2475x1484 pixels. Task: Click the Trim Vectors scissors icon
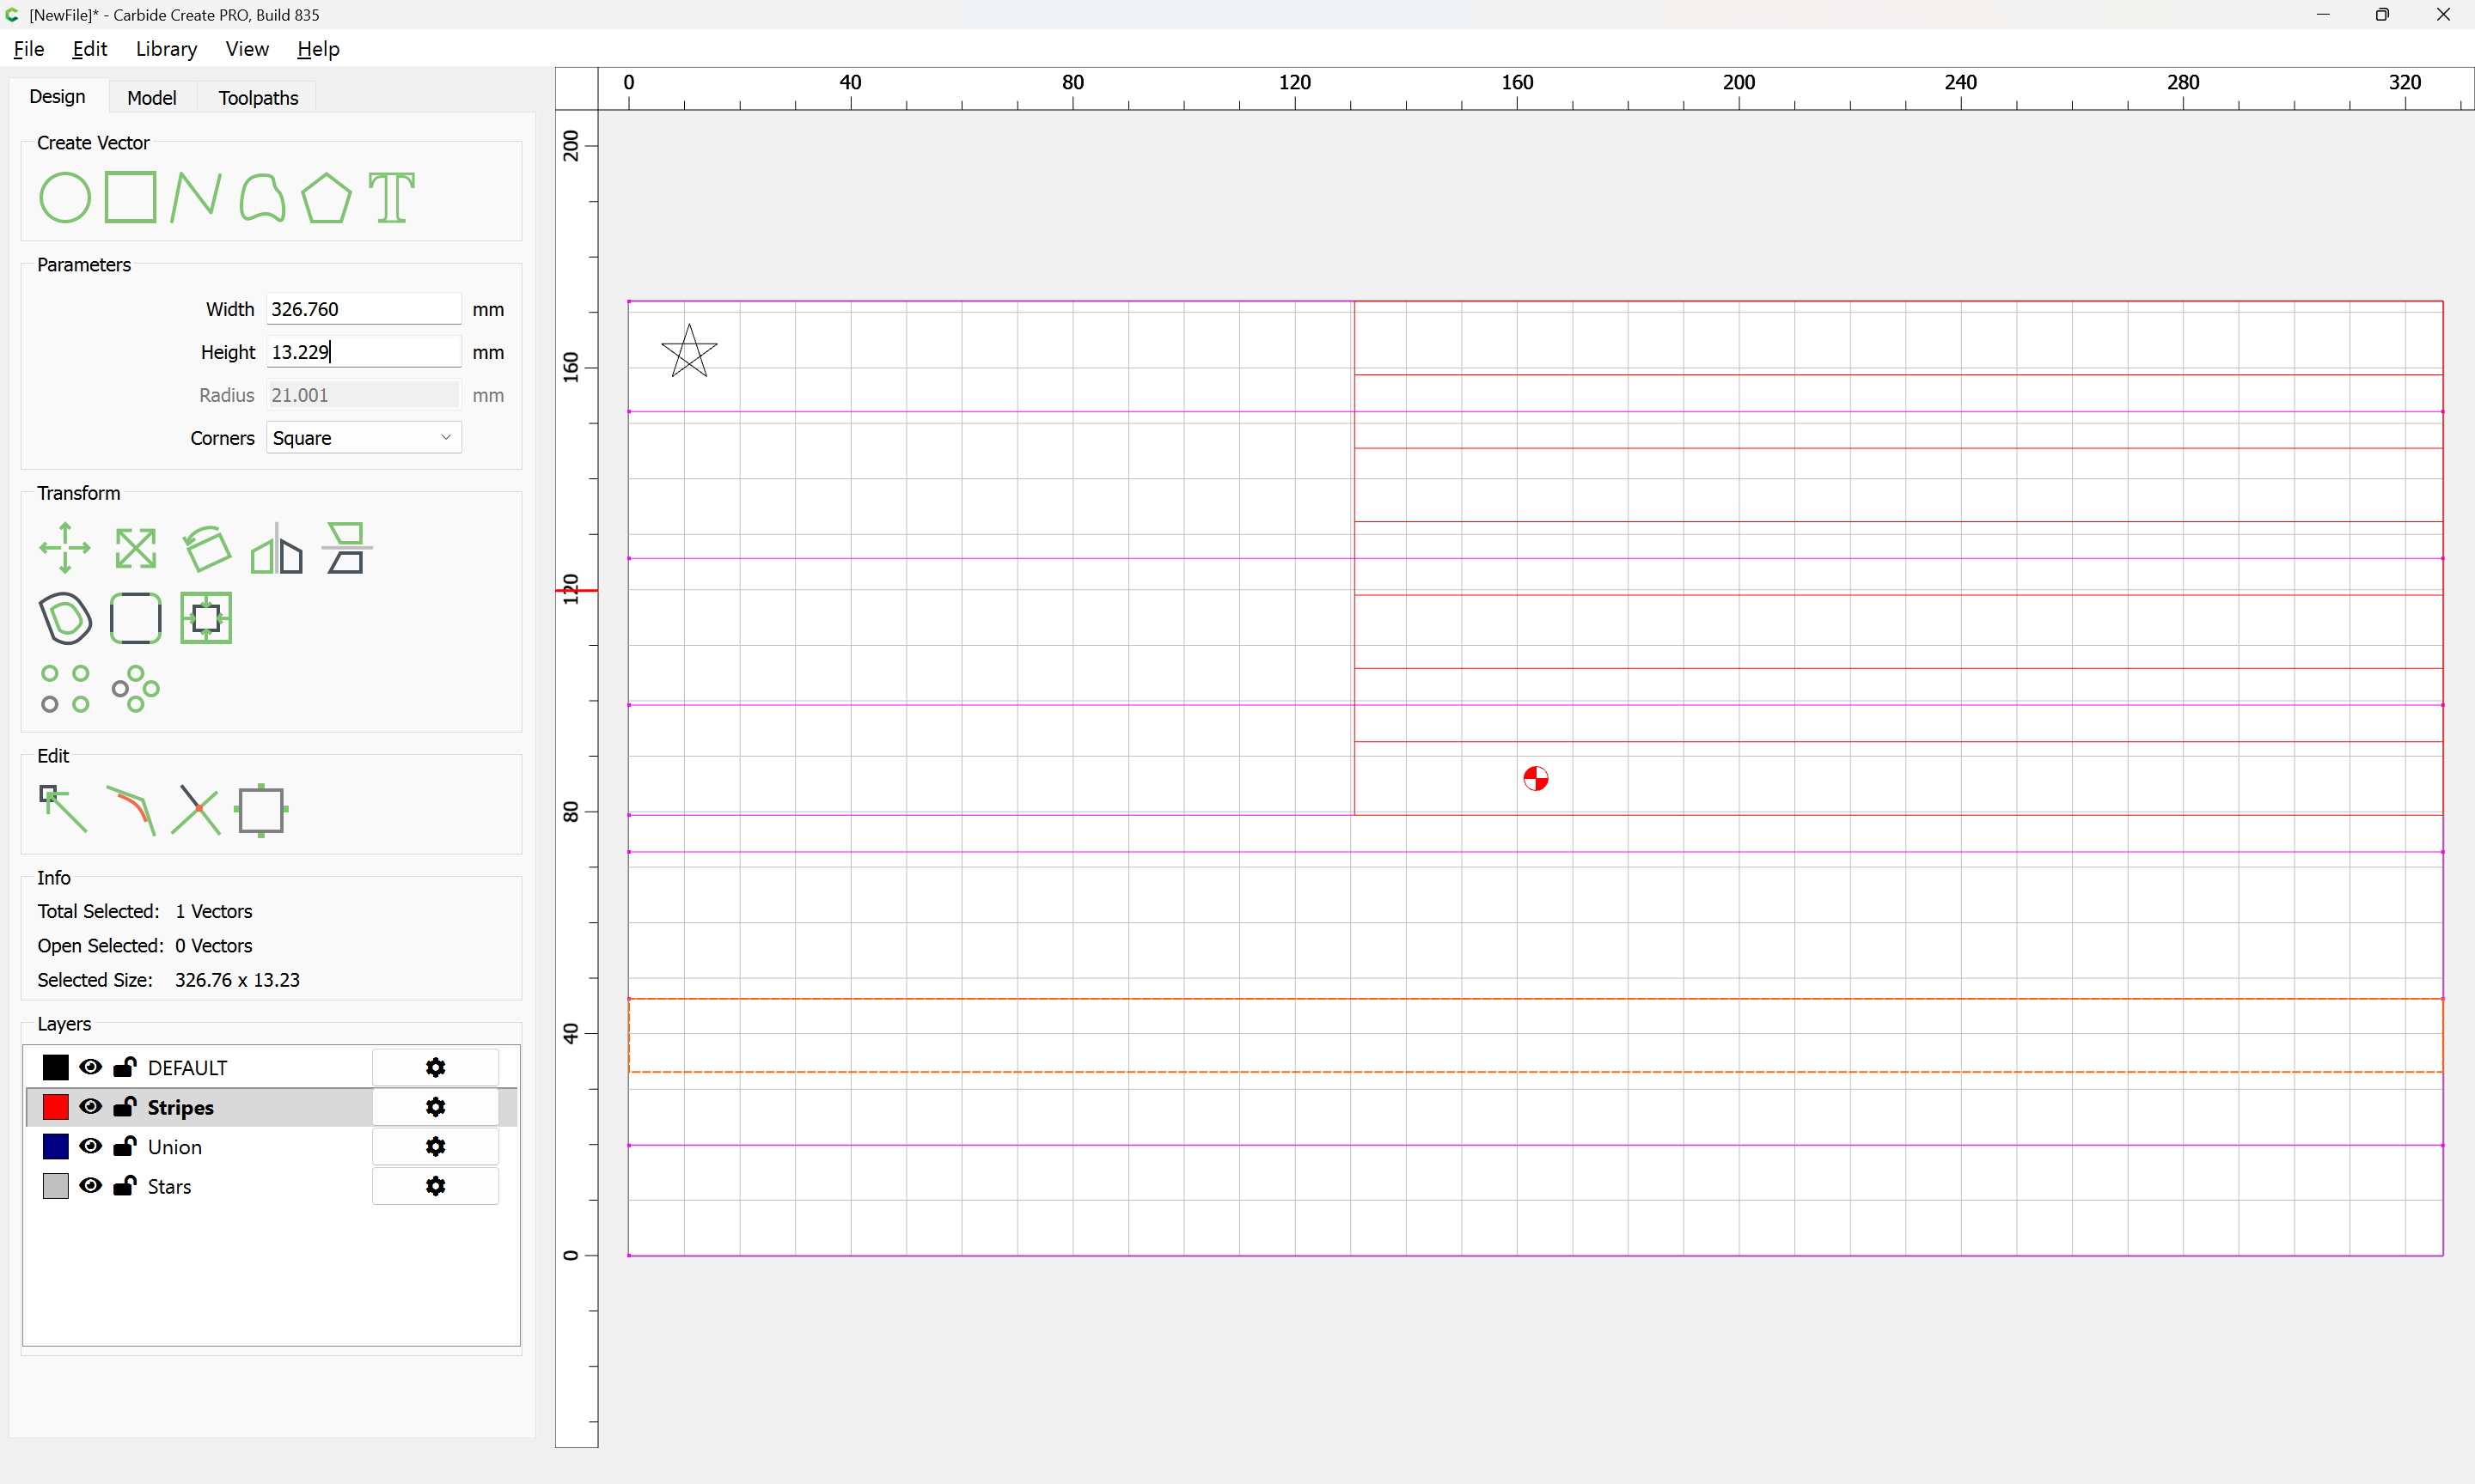[x=196, y=809]
